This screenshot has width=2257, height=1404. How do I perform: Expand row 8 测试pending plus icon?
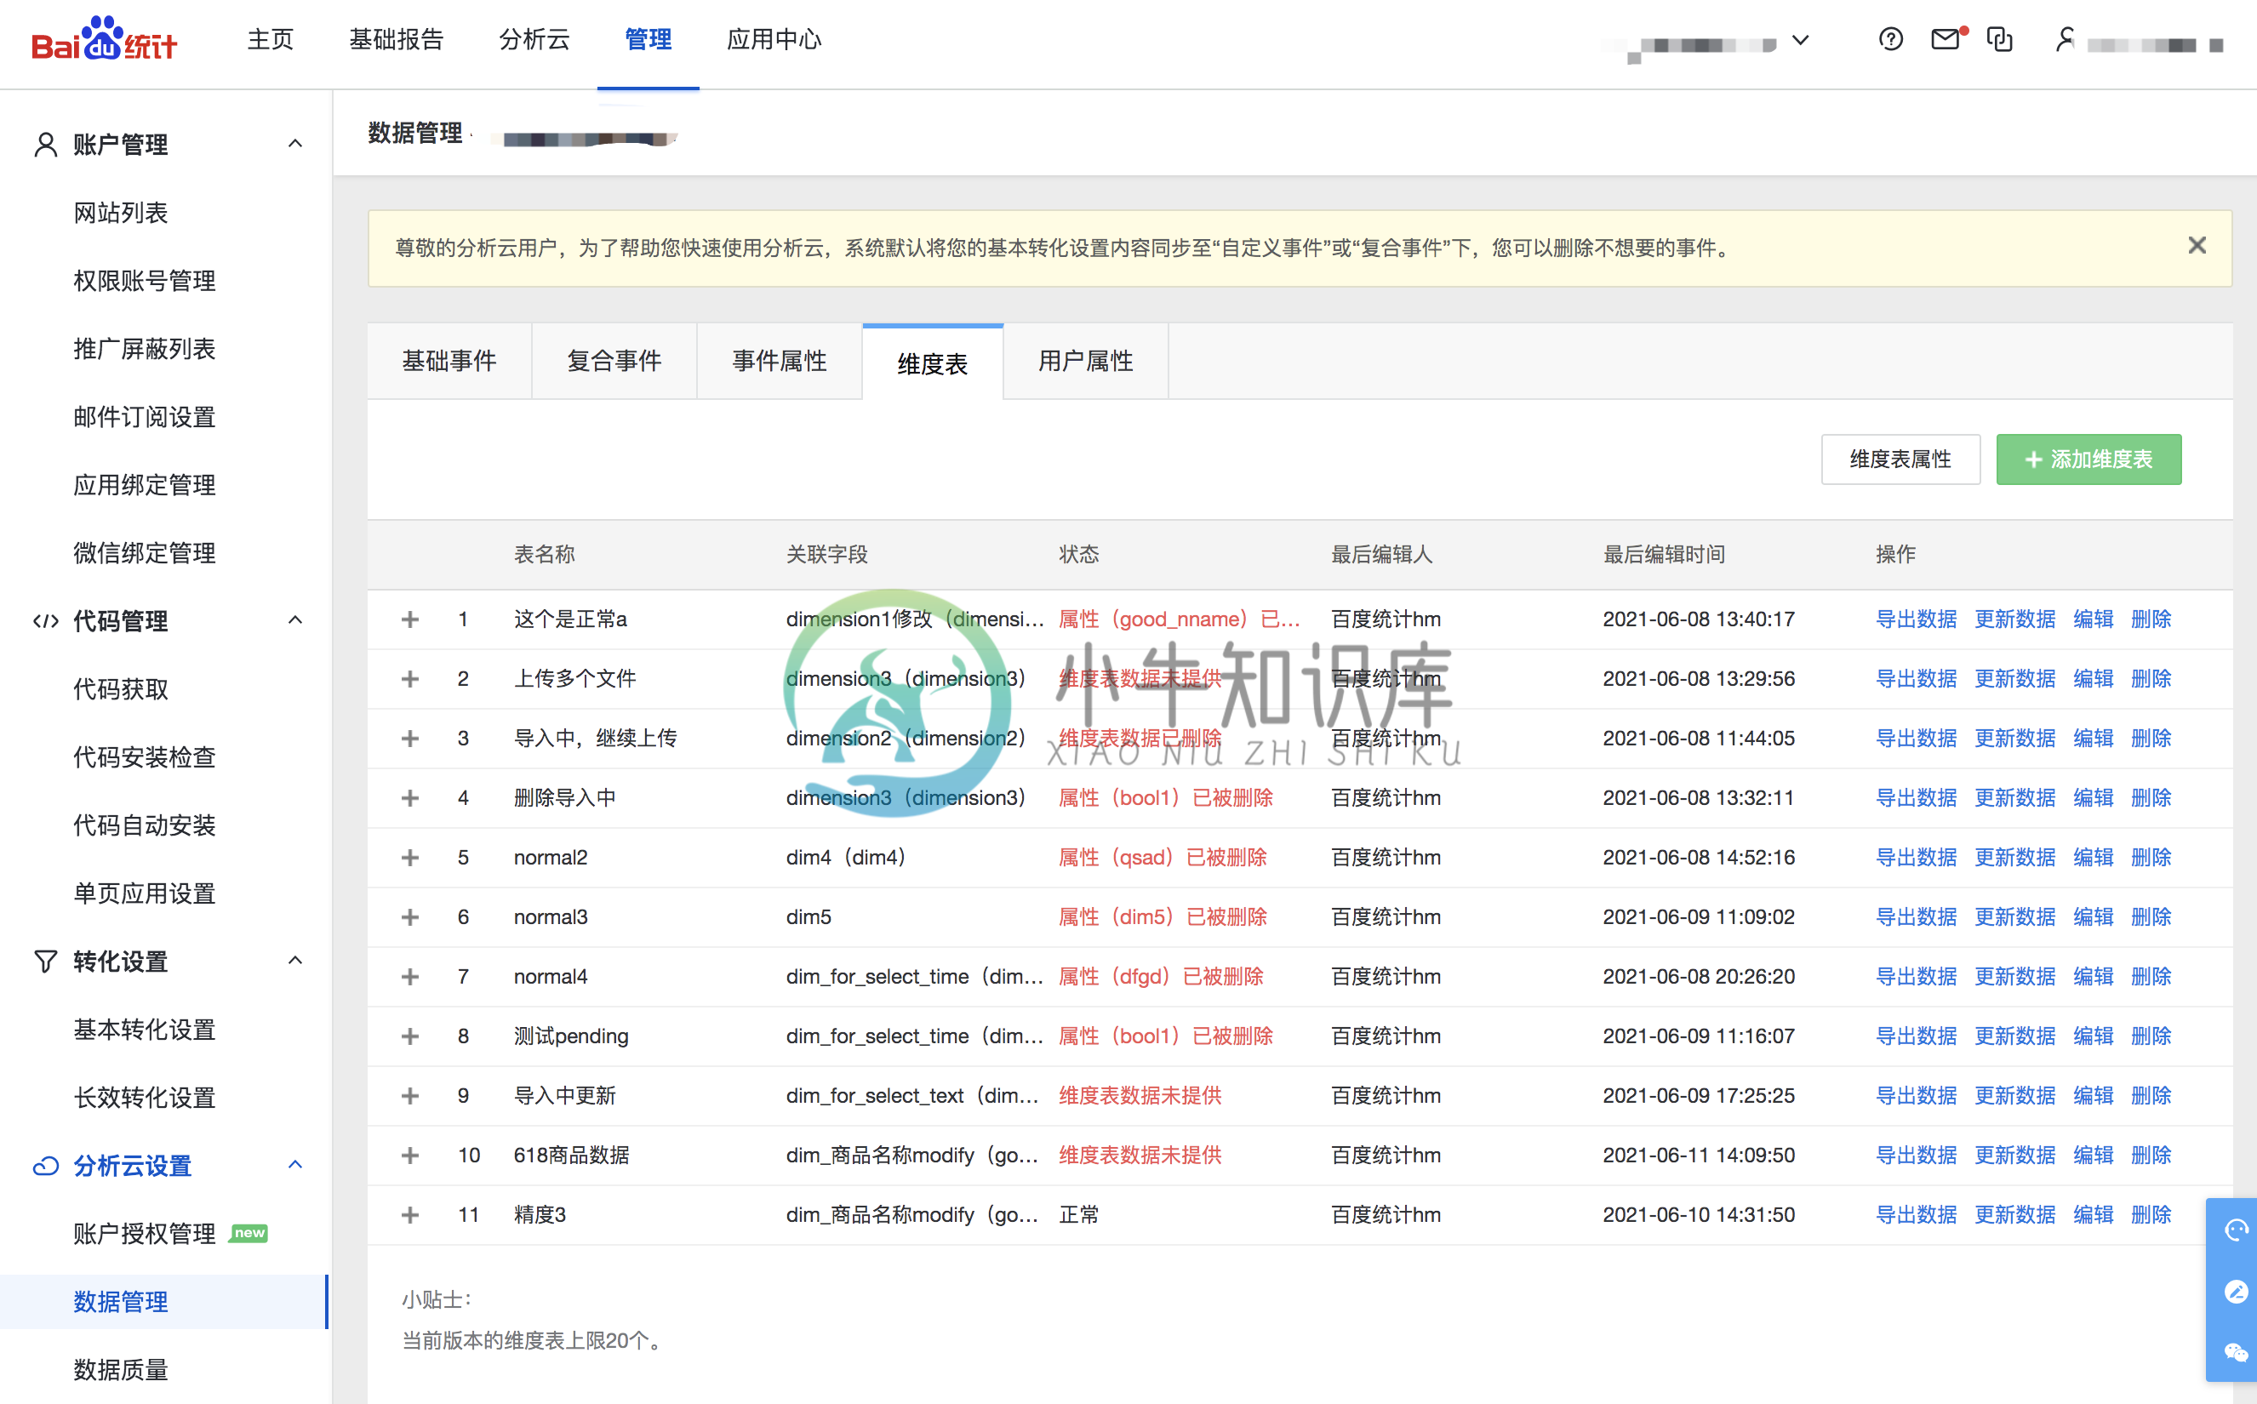[409, 1036]
